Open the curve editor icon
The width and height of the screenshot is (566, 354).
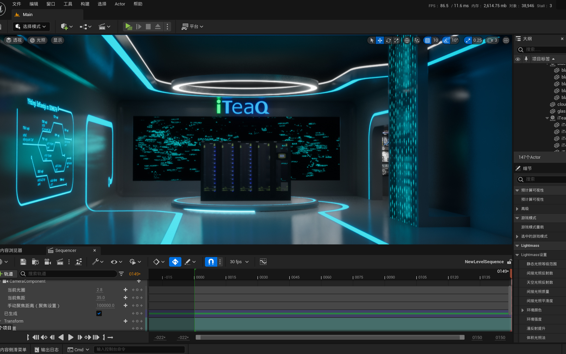click(263, 262)
